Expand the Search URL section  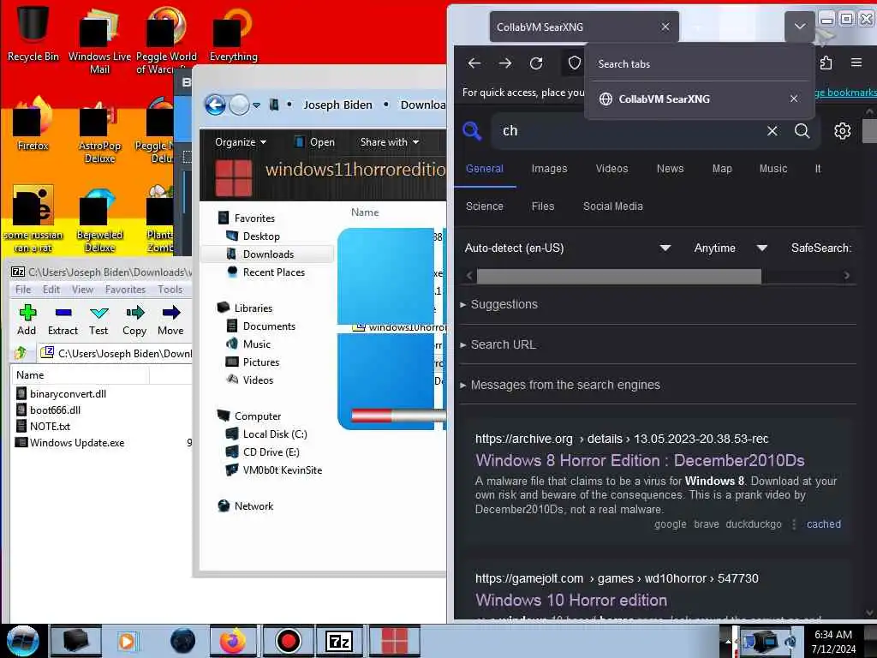498,344
